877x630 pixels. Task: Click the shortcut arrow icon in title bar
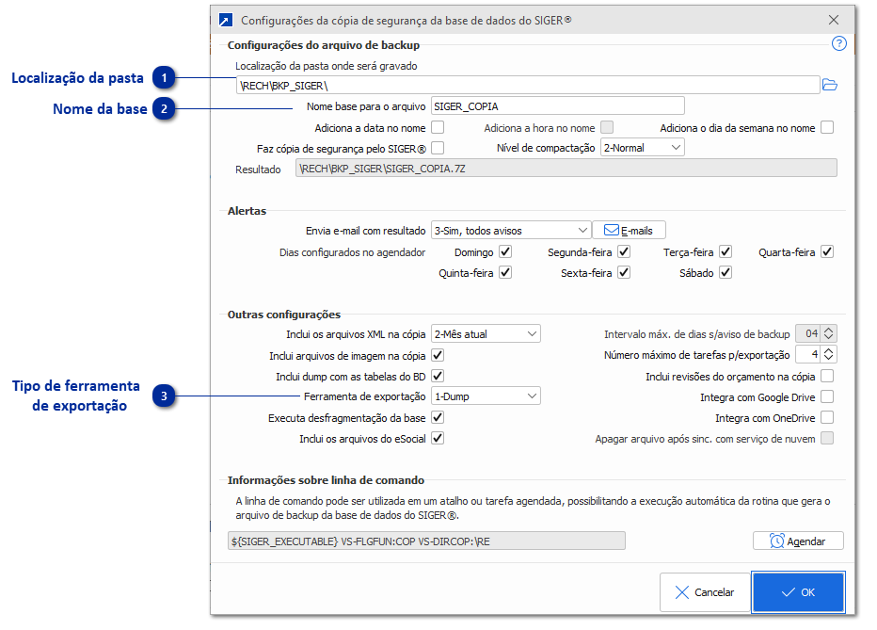(x=226, y=19)
